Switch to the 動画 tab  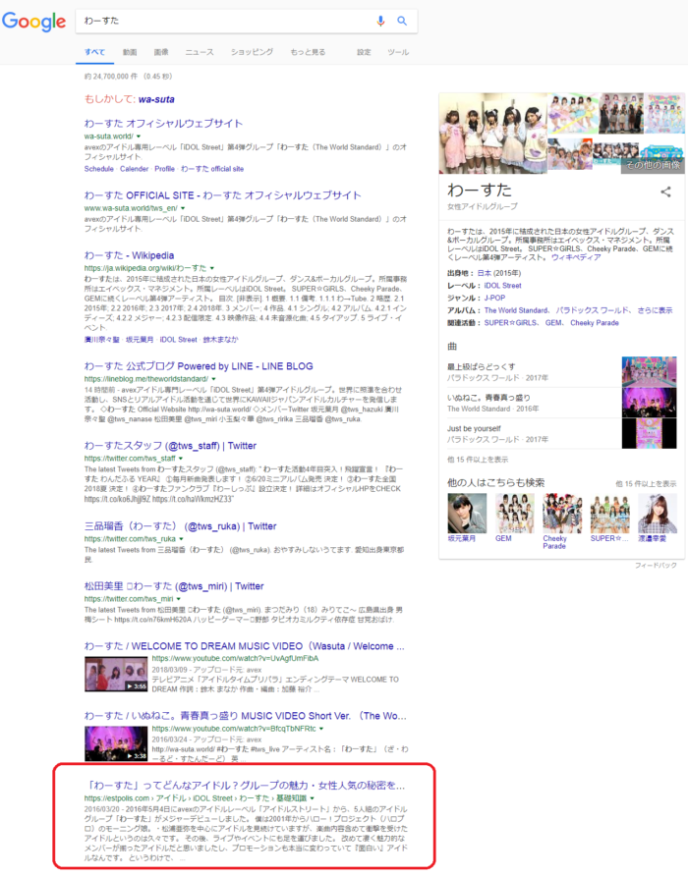130,52
